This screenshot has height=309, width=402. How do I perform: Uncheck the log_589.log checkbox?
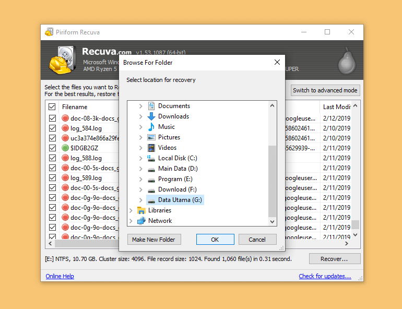point(52,177)
